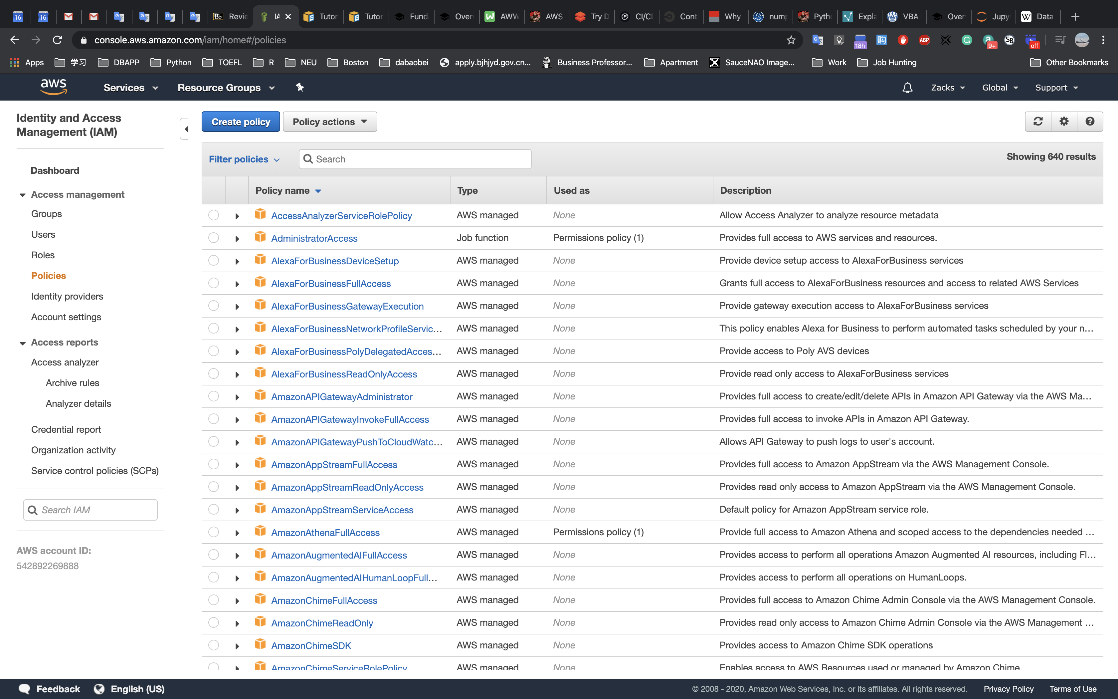
Task: Click the help question mark icon
Action: [1089, 121]
